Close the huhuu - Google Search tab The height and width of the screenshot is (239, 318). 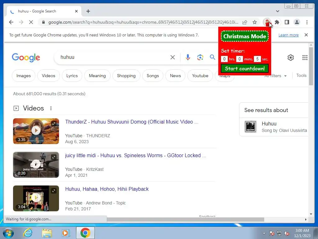tap(76, 11)
